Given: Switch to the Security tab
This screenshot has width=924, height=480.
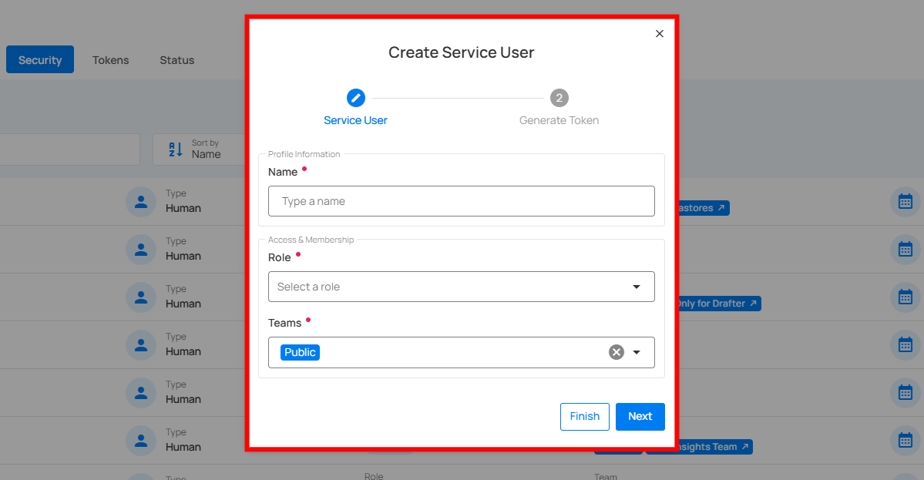Looking at the screenshot, I should [40, 60].
